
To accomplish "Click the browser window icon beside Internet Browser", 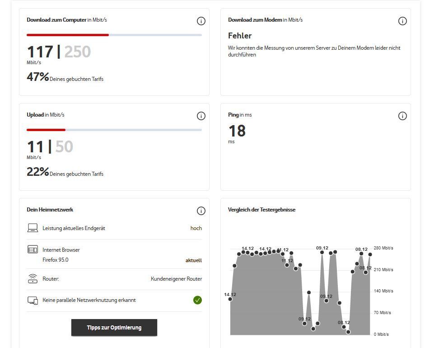I will click(33, 249).
